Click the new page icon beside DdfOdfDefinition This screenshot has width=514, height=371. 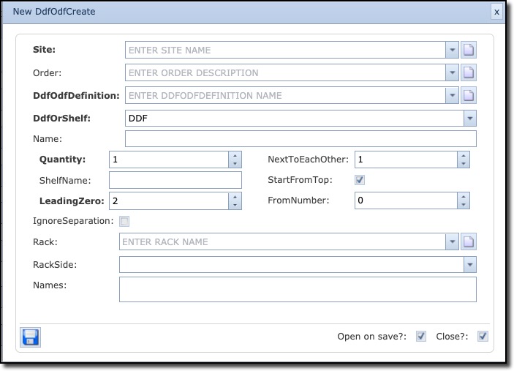click(x=469, y=95)
